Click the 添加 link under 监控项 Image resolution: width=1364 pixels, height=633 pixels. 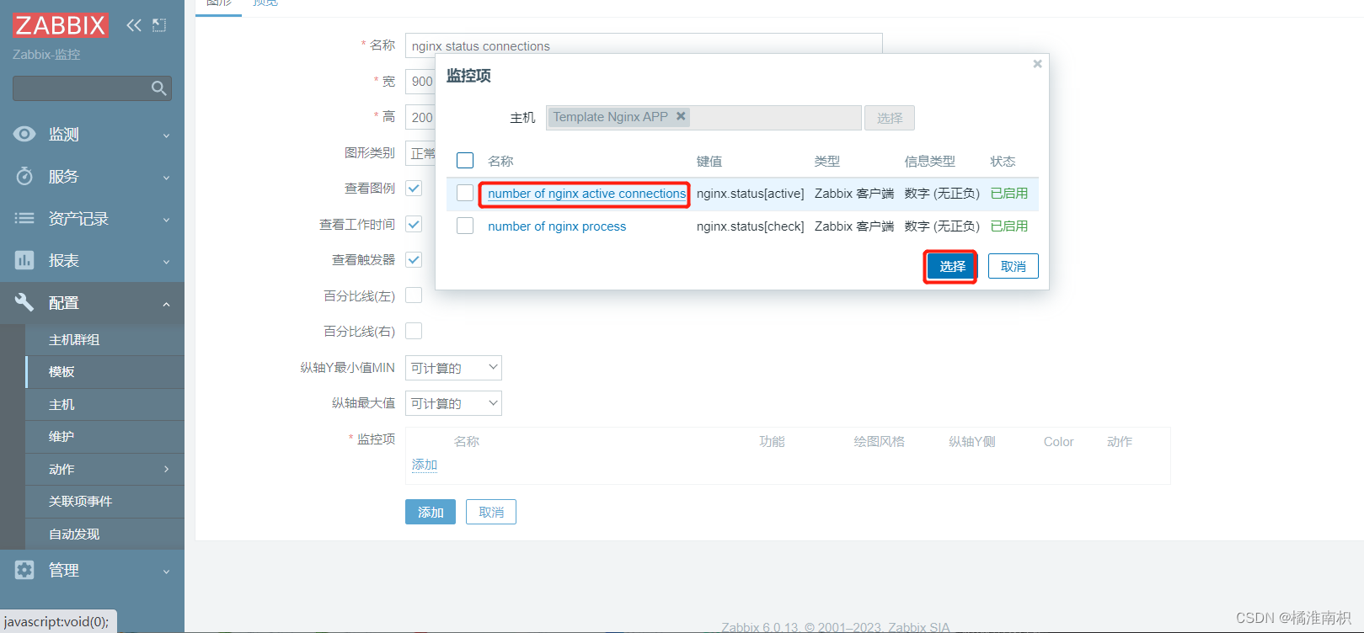pyautogui.click(x=425, y=465)
